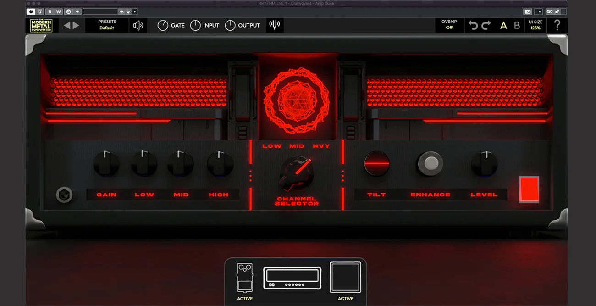Select the amp head section icon
The width and height of the screenshot is (596, 306).
(x=292, y=278)
